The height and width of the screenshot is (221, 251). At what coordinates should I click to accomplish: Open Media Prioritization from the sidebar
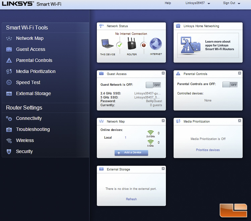coord(36,71)
